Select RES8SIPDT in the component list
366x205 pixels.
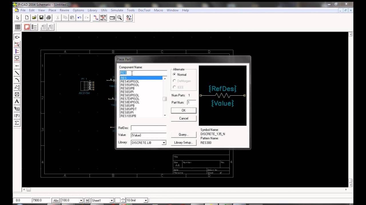click(x=141, y=109)
